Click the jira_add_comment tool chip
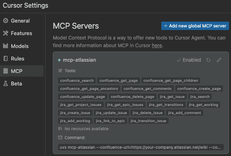The image size is (231, 156). tap(185, 113)
